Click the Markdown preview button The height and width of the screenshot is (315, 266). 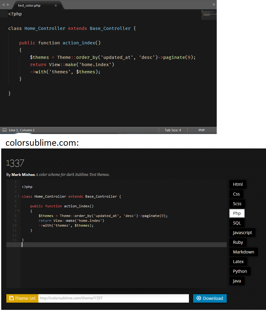243,252
